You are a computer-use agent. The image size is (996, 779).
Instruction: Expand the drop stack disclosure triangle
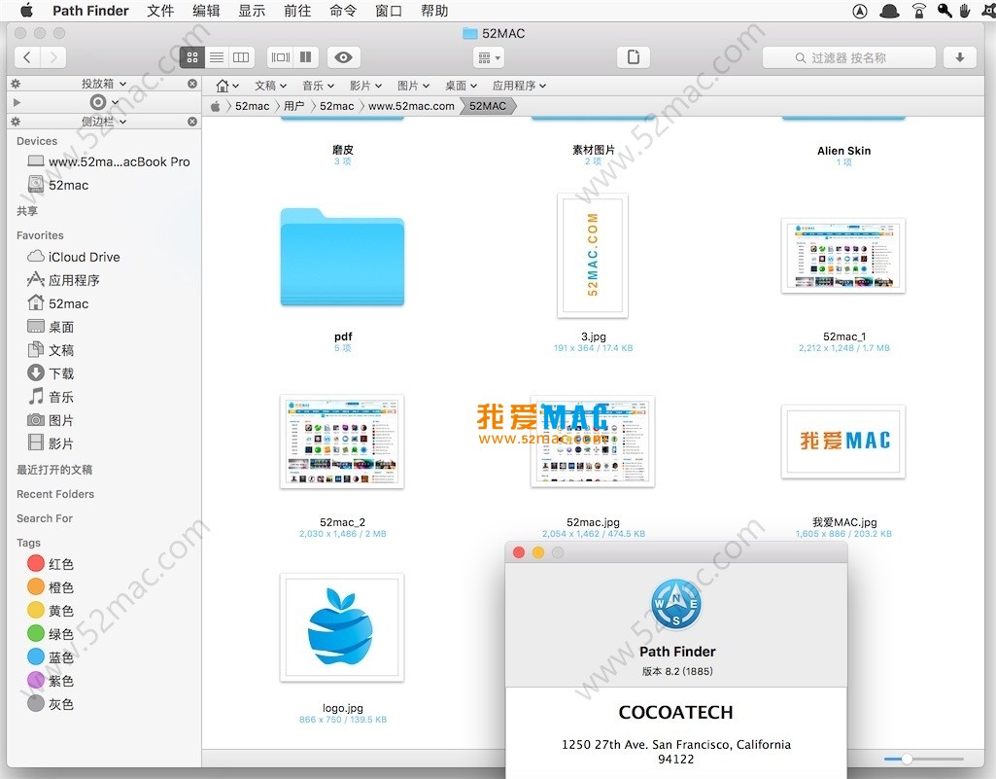click(17, 102)
